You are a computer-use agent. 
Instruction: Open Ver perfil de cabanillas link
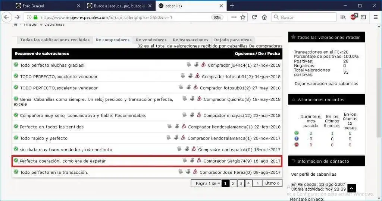313,174
